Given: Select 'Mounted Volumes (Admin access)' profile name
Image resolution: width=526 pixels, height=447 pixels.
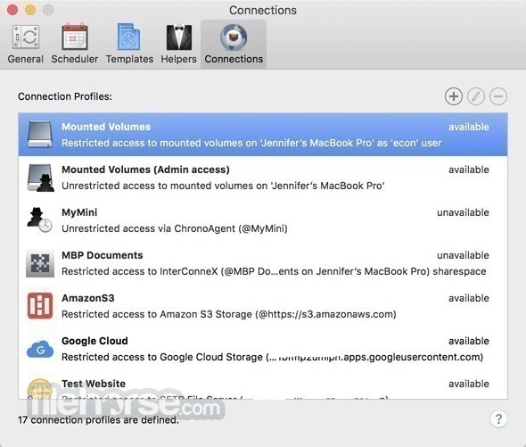Looking at the screenshot, I should coord(145,170).
